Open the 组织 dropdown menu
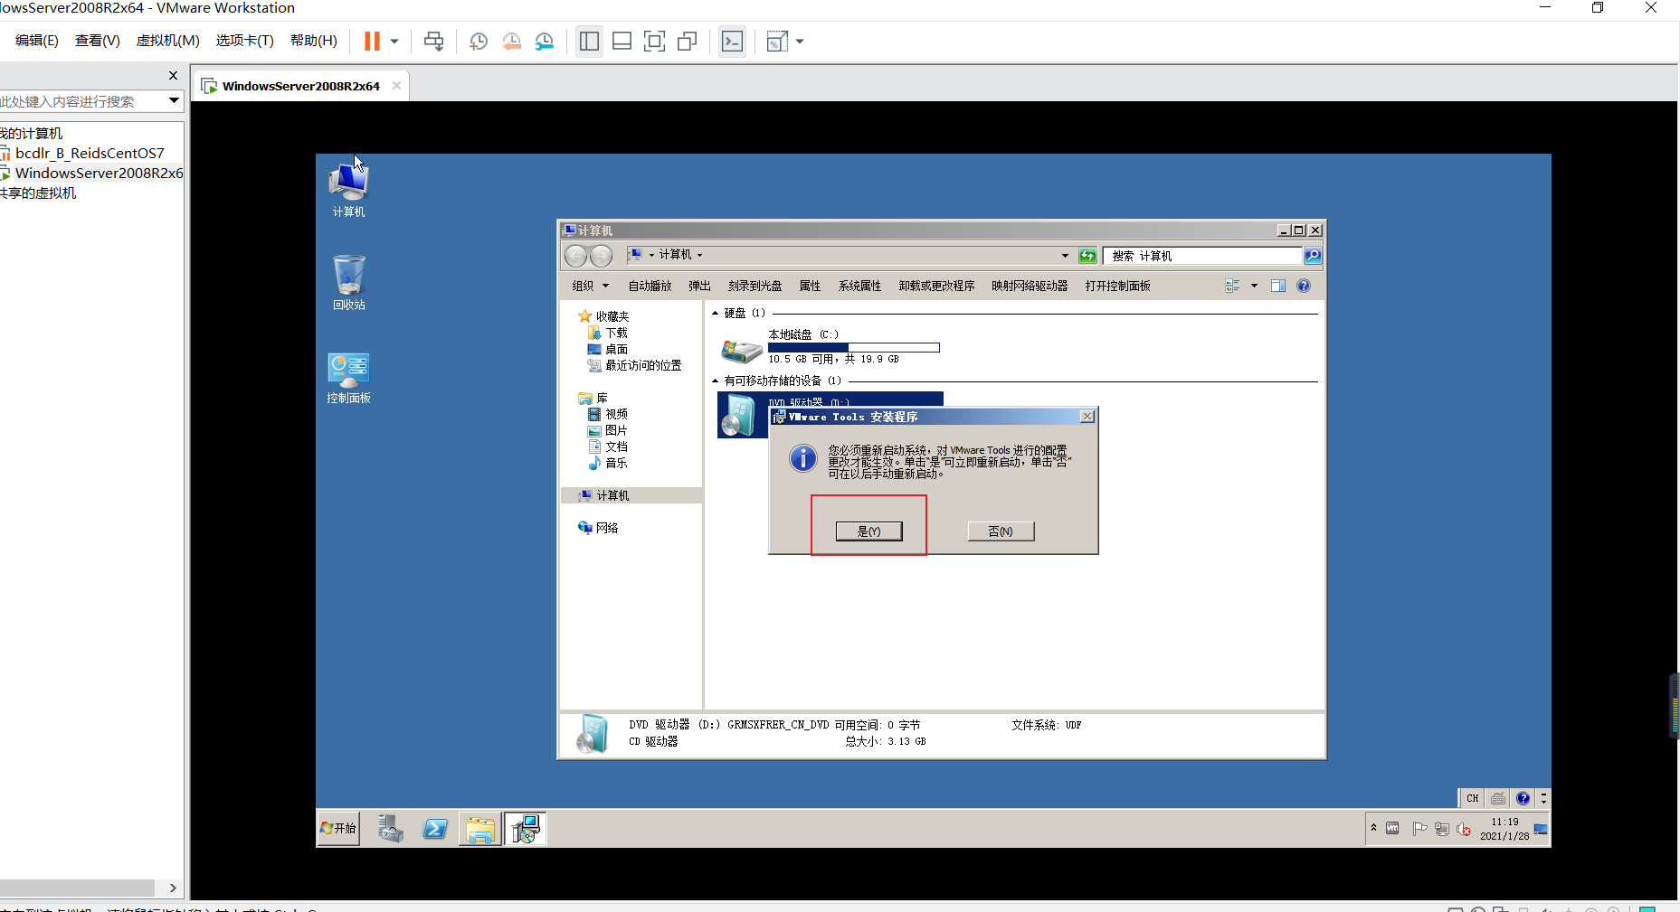Screen dimensions: 1680x912 pos(589,286)
